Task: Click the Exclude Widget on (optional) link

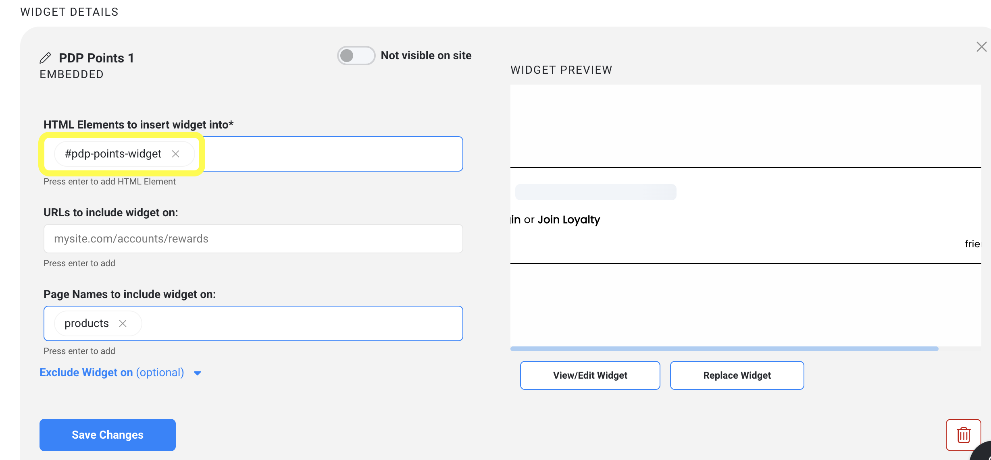Action: coord(112,373)
